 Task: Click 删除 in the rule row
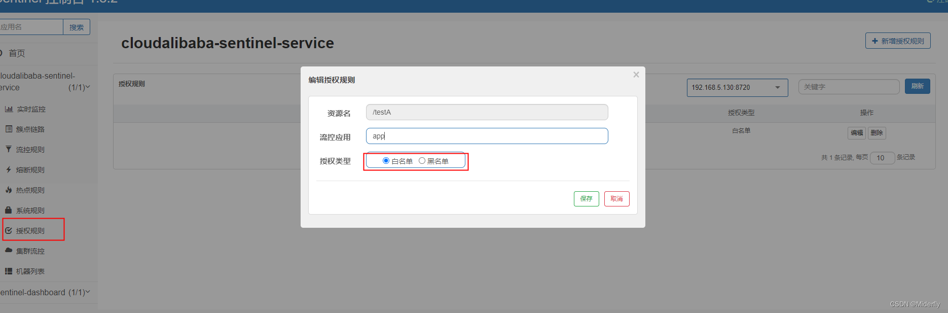tap(877, 133)
